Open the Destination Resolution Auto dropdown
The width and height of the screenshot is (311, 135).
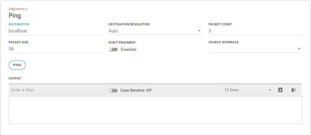click(x=155, y=31)
